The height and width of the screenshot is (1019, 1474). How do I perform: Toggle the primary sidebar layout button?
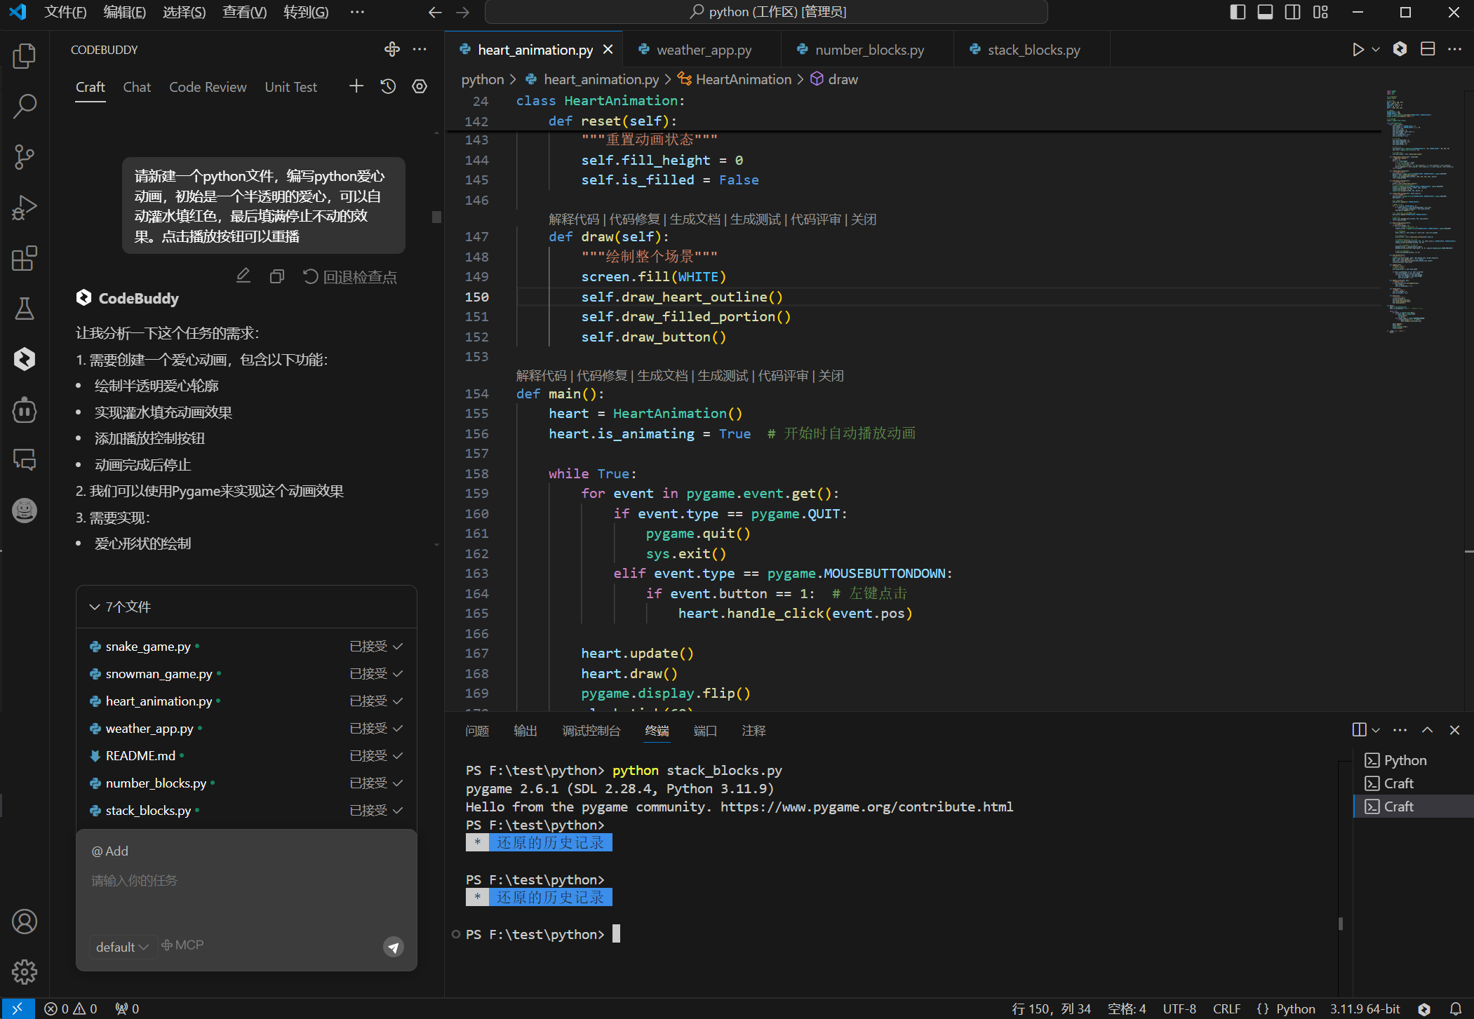1238,12
